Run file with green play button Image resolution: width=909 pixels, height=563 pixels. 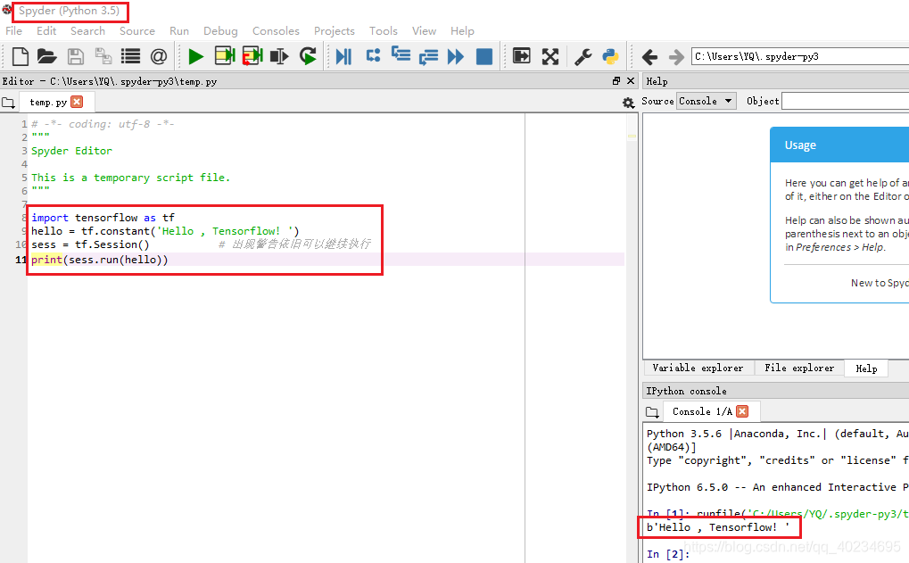click(196, 56)
